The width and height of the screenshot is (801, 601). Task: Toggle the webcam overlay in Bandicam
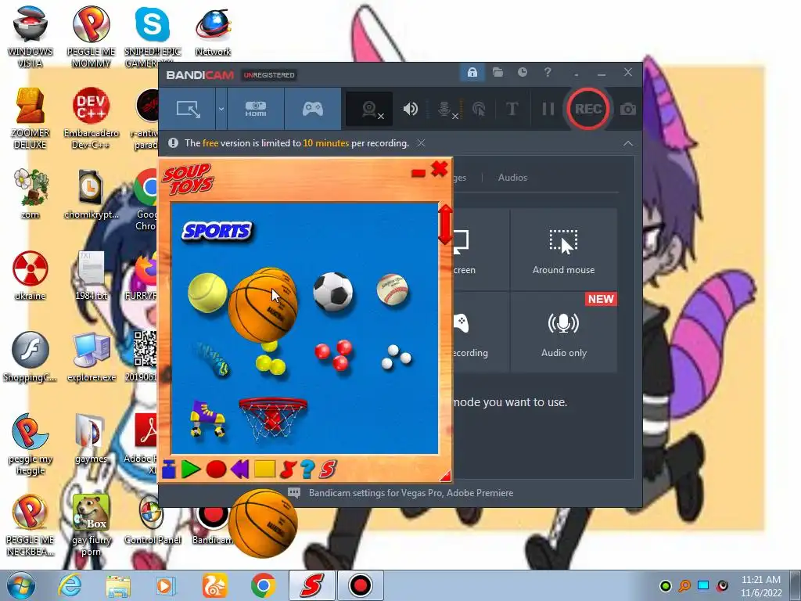[370, 109]
